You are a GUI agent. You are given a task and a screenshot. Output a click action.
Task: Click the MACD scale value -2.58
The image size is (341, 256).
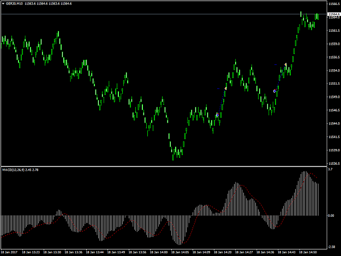tap(331, 247)
